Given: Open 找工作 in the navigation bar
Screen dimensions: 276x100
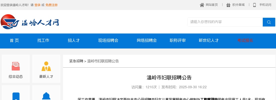Looking at the screenshot, I should point(43,40).
